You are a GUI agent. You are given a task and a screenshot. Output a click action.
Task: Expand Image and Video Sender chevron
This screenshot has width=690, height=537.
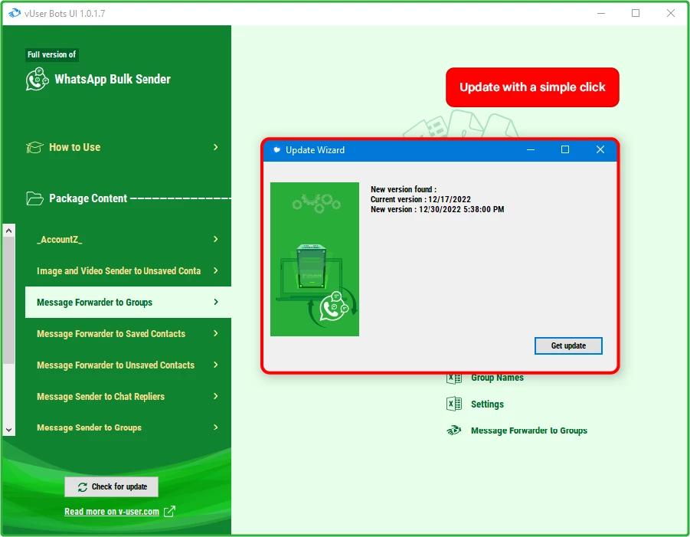(216, 270)
